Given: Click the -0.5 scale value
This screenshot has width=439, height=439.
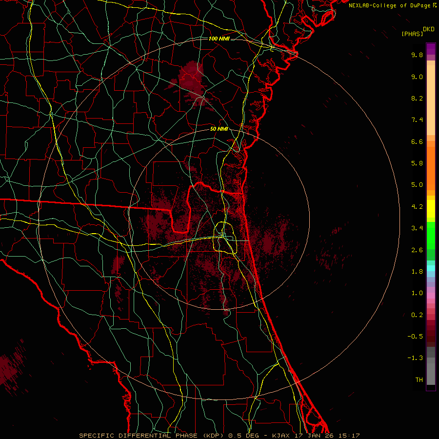Looking at the screenshot, I should (x=415, y=337).
